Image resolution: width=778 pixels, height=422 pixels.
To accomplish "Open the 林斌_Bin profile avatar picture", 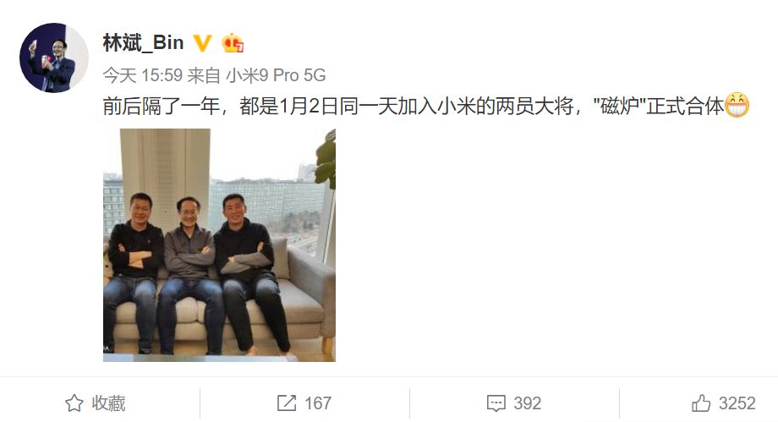I will (53, 58).
